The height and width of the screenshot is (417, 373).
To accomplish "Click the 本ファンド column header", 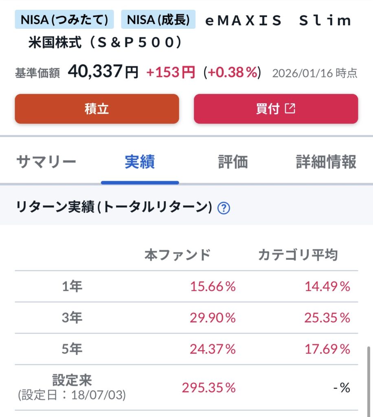I will click(x=177, y=255).
